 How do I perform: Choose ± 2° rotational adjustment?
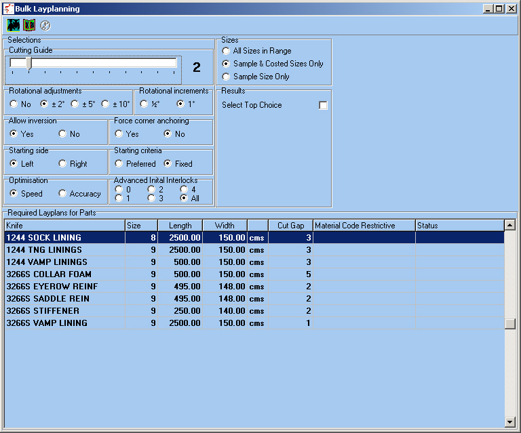click(x=44, y=104)
